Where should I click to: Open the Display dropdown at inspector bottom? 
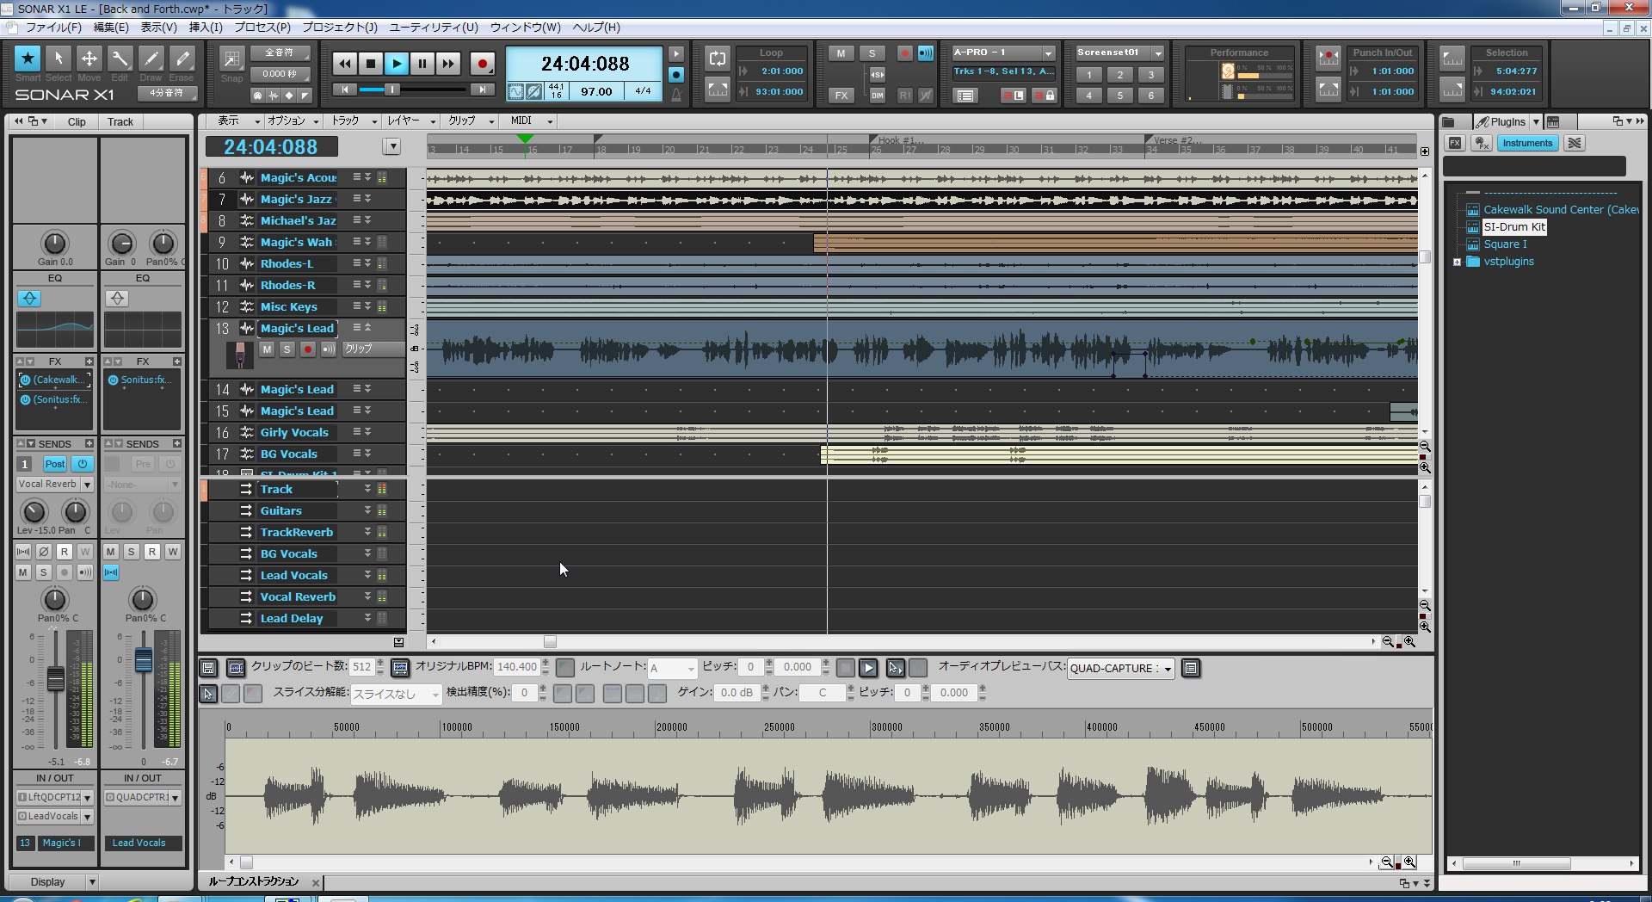tap(92, 882)
